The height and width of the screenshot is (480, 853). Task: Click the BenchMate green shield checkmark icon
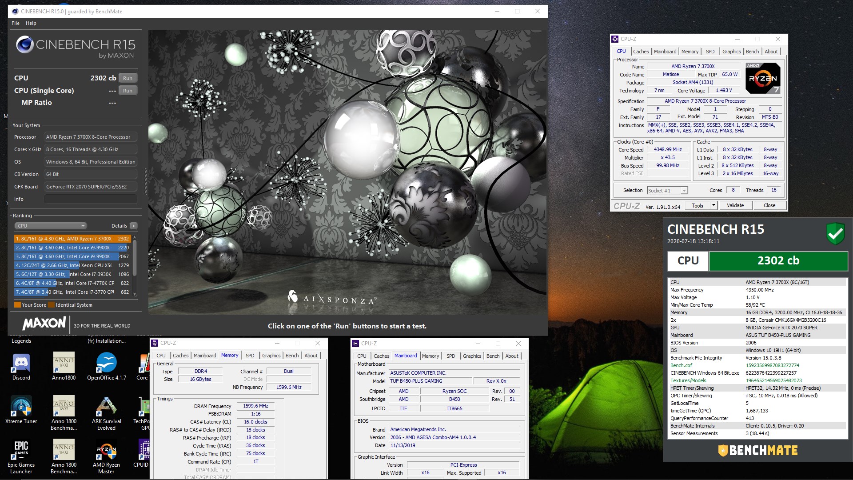point(835,233)
